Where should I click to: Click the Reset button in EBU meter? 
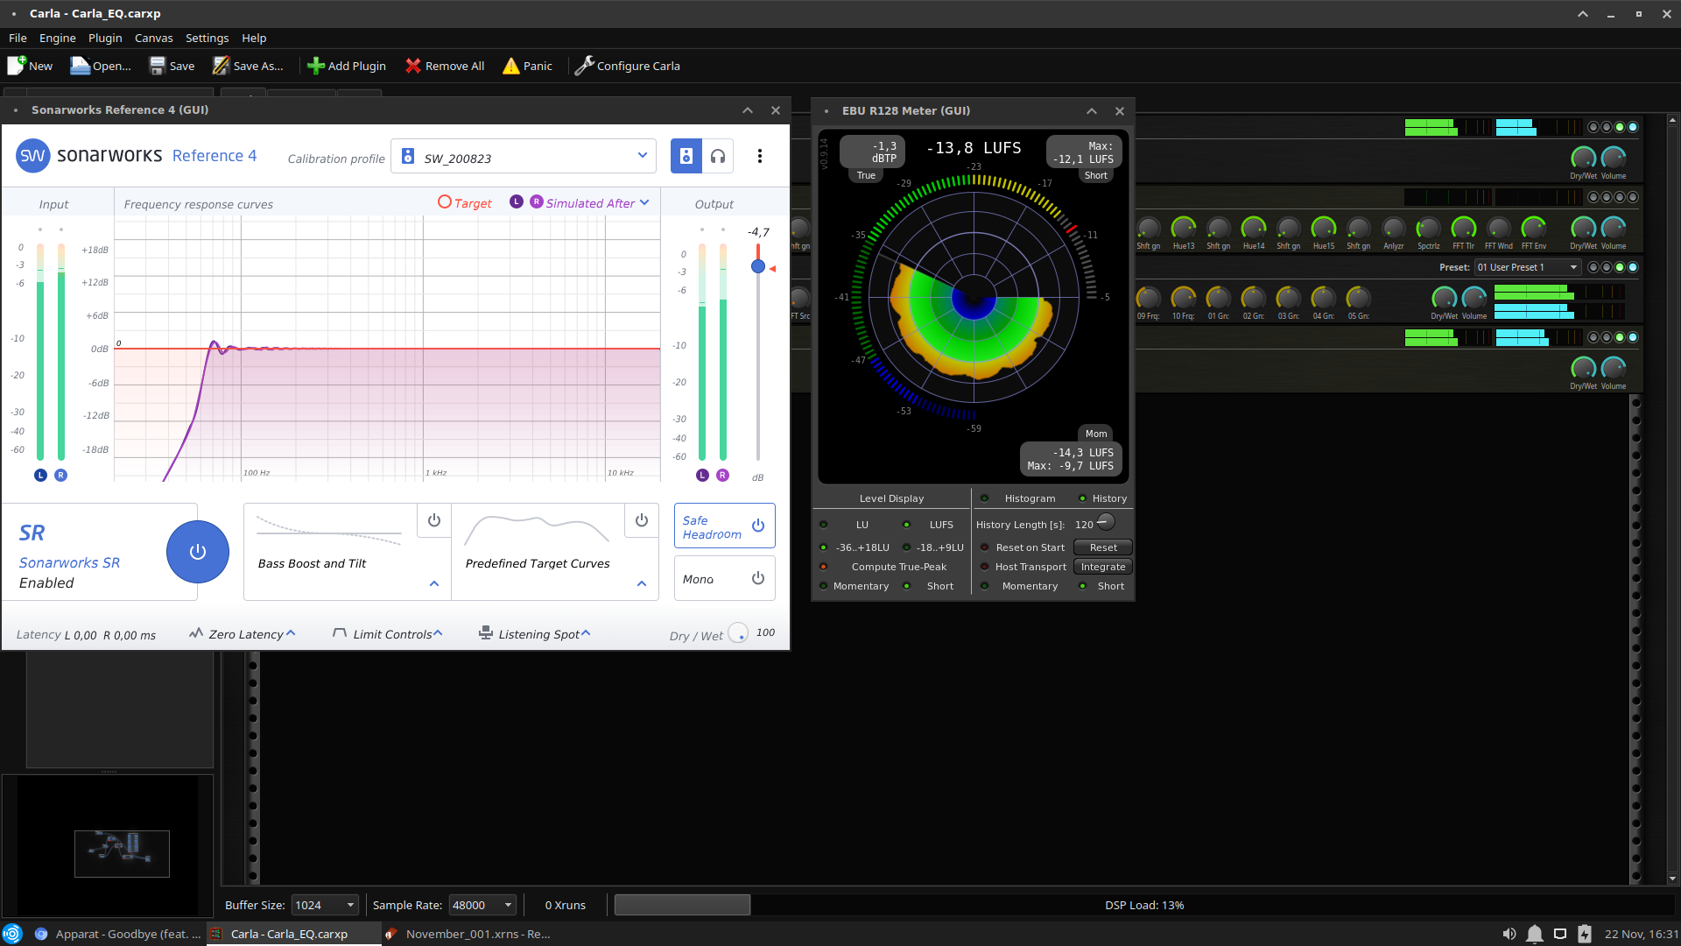pyautogui.click(x=1103, y=547)
